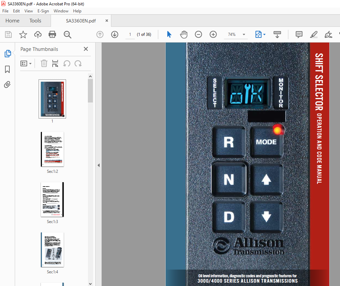Image resolution: width=340 pixels, height=286 pixels.
Task: Add a comment sticky note
Action: (299, 34)
